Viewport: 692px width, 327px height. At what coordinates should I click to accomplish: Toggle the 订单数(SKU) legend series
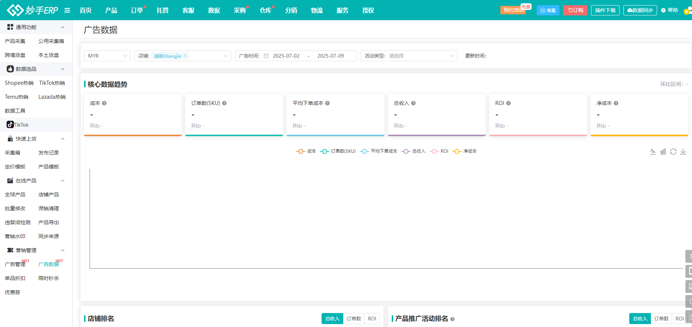(x=338, y=151)
